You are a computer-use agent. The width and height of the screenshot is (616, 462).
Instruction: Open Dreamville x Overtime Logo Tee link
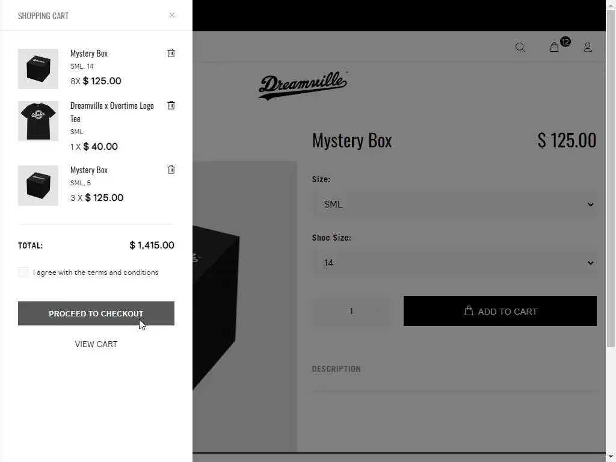[x=112, y=112]
